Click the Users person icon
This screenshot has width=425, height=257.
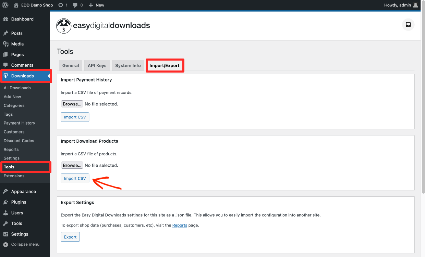[x=5, y=213]
